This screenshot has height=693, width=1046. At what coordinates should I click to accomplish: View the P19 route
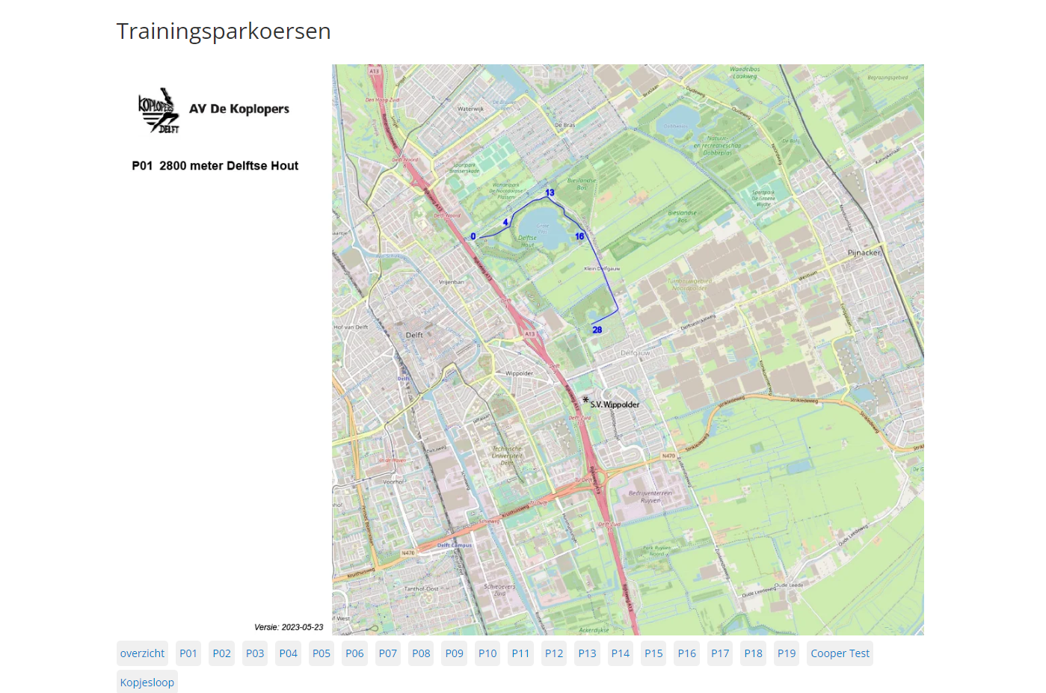point(787,653)
